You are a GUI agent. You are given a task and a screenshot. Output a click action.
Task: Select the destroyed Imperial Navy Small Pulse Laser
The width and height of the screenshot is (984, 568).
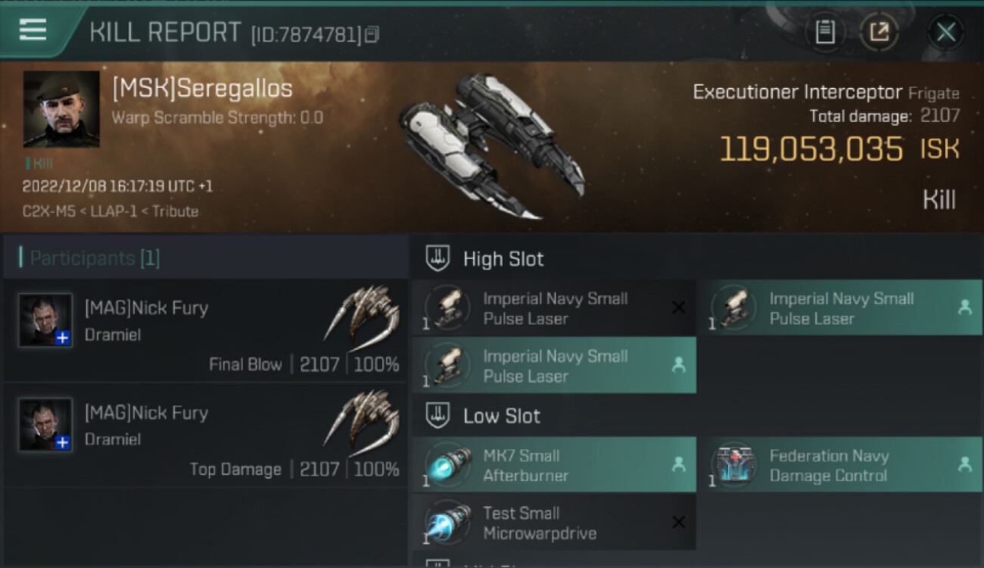(x=554, y=308)
